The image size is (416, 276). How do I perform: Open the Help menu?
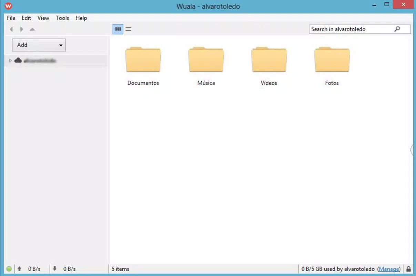(x=81, y=18)
